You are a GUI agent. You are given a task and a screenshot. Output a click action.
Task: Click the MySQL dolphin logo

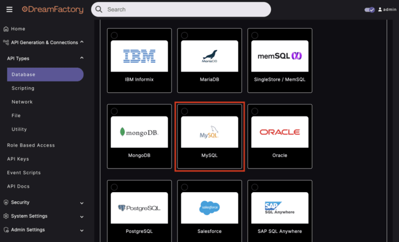click(209, 132)
